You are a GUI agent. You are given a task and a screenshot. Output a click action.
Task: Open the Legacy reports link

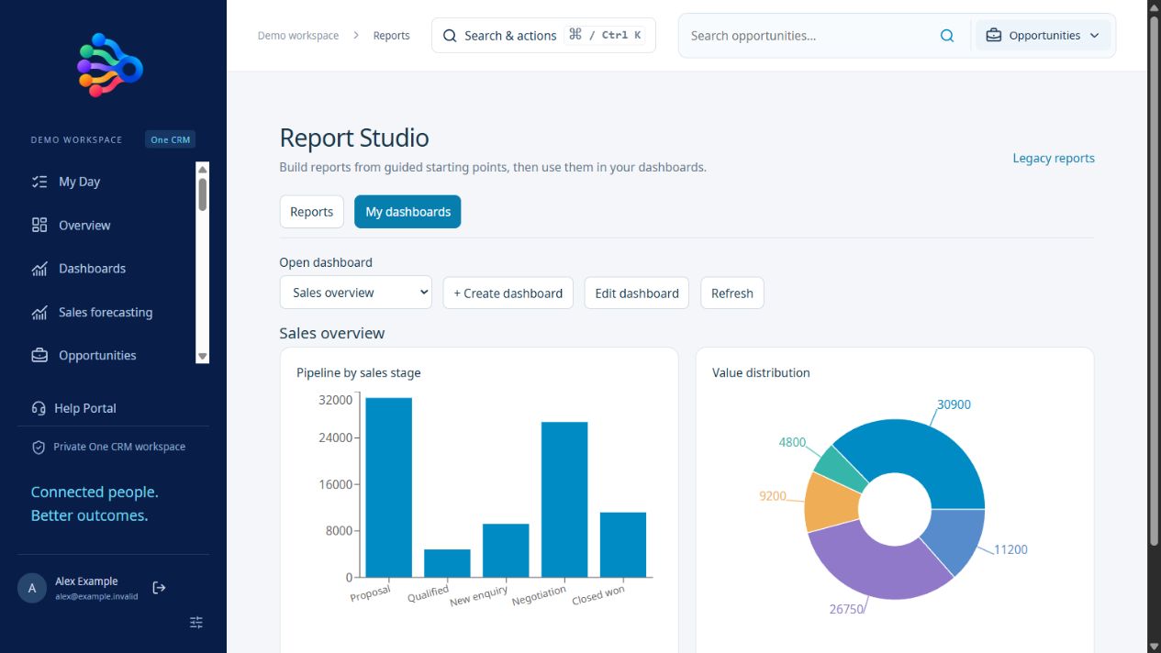point(1054,158)
